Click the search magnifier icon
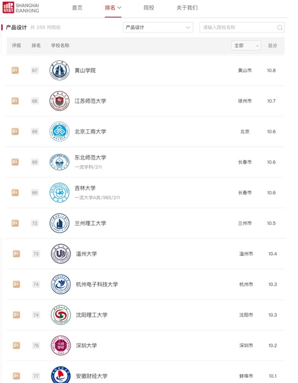Screen dimensions: 298x383 coord(280,27)
